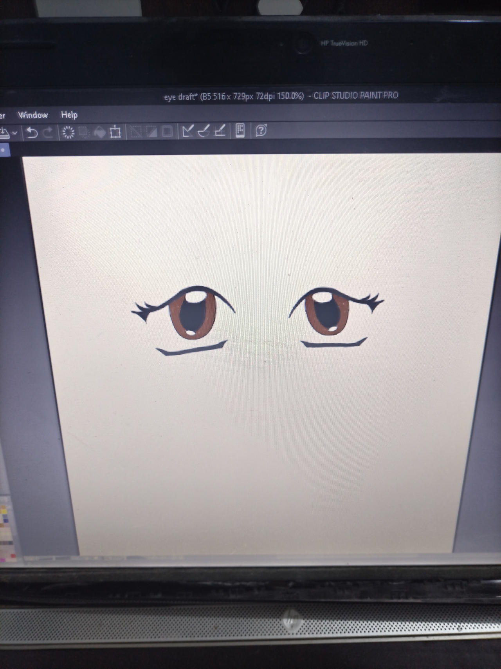This screenshot has width=501, height=669.
Task: Click the Deselect icon
Action: click(136, 132)
